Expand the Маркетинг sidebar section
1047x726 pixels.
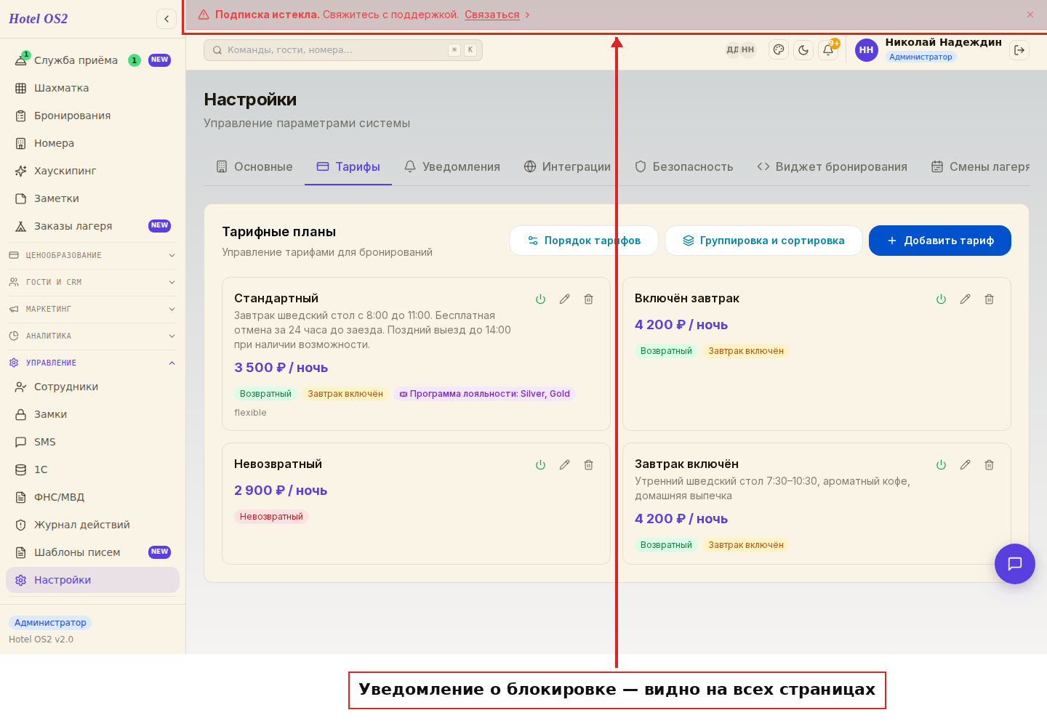[x=92, y=309]
